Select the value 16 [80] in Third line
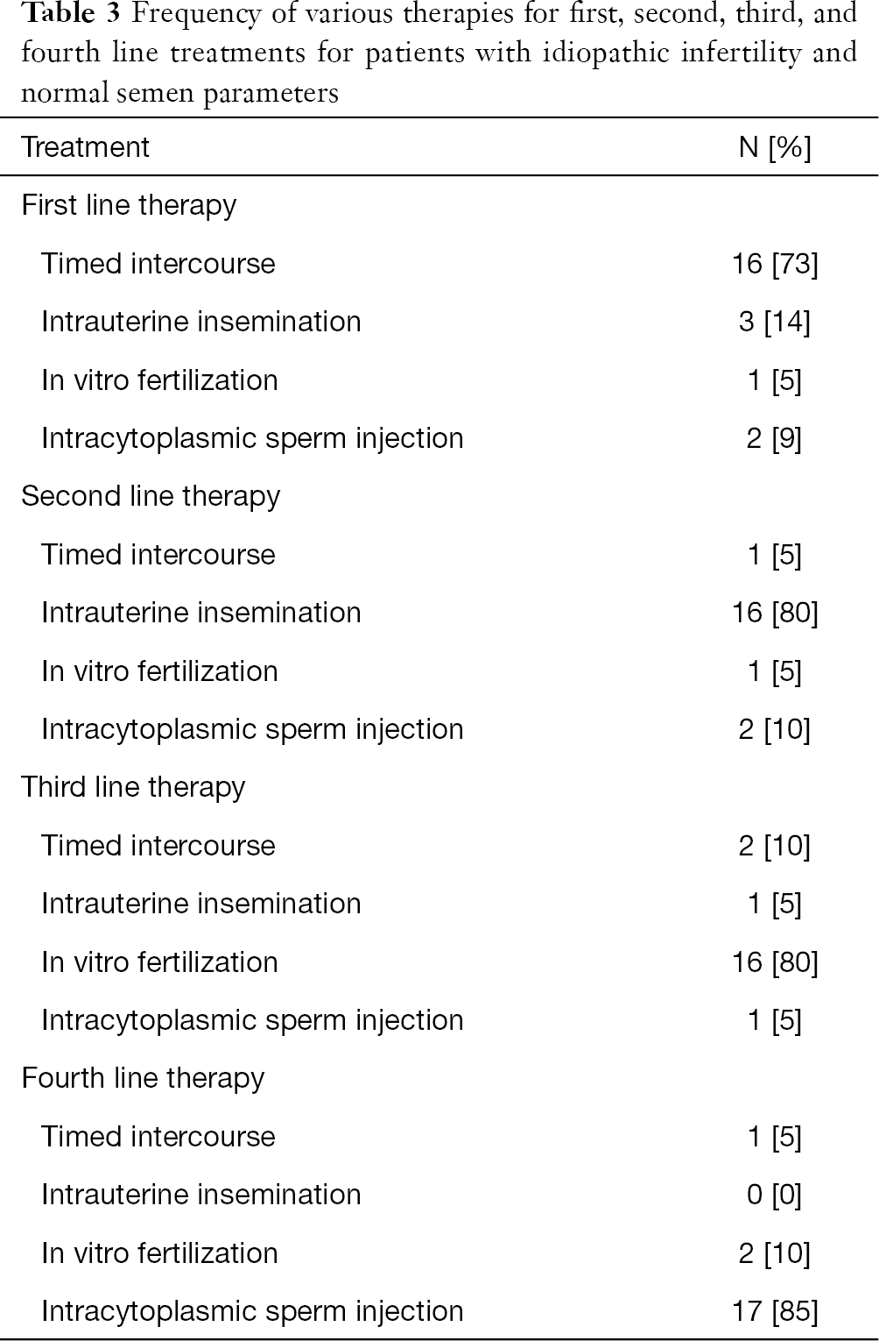 coord(775,962)
